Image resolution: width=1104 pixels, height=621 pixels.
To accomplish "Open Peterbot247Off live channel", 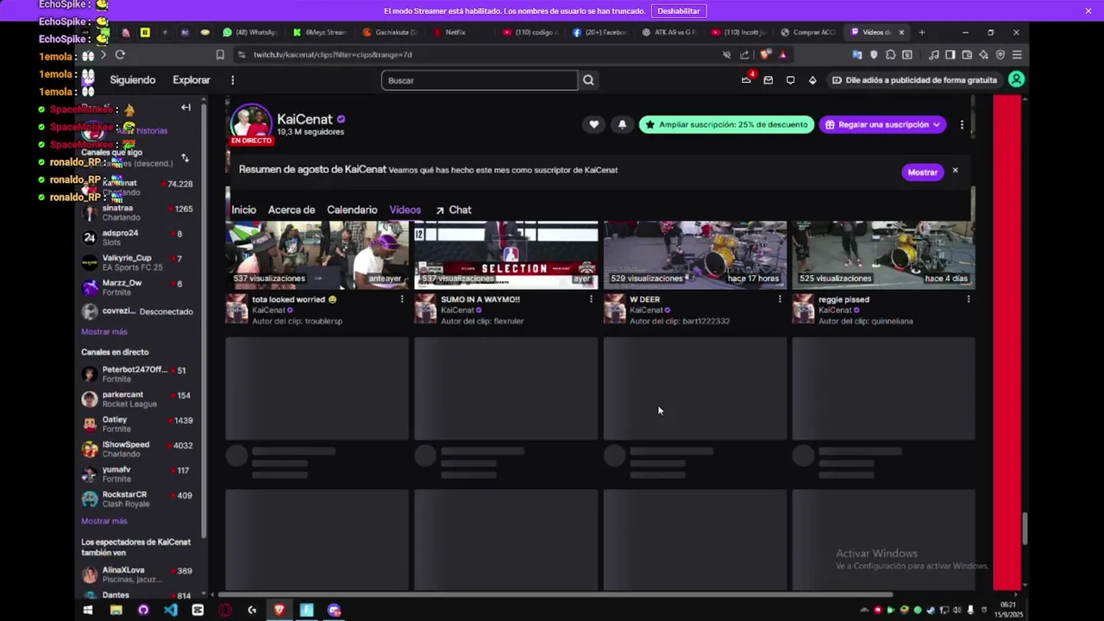I will 137,374.
